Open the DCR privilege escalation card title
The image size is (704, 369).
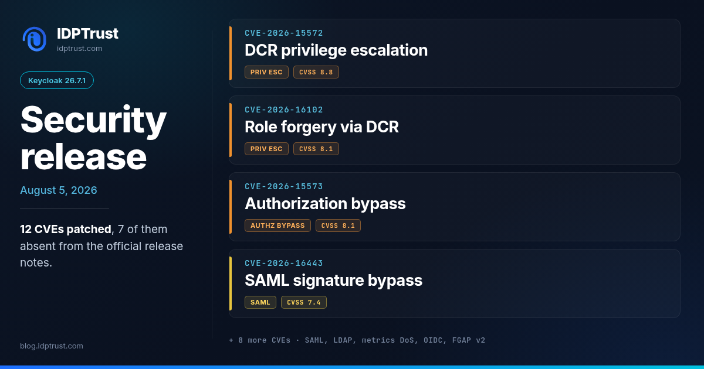(x=336, y=50)
